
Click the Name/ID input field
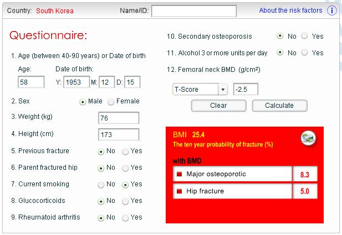tap(194, 11)
